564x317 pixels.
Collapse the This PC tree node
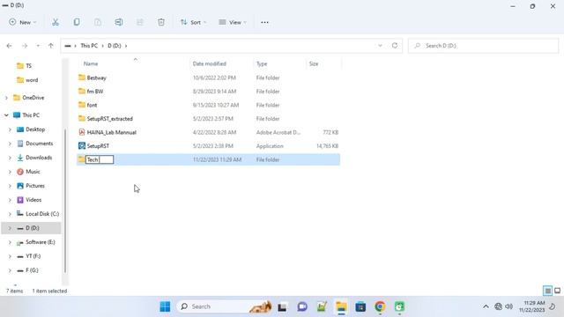click(x=6, y=115)
